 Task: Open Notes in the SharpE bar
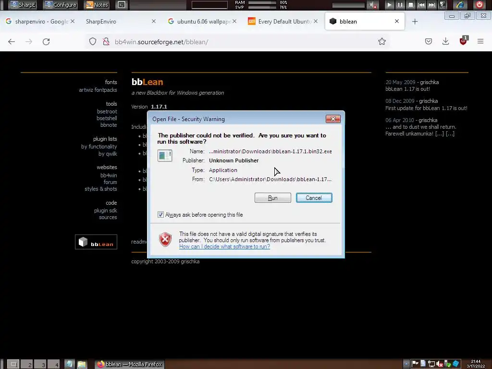click(97, 5)
